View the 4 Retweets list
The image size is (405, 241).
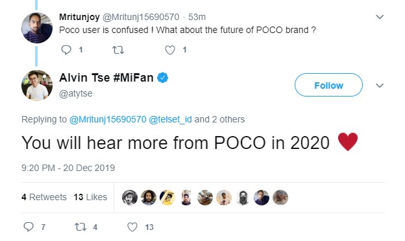pos(44,197)
